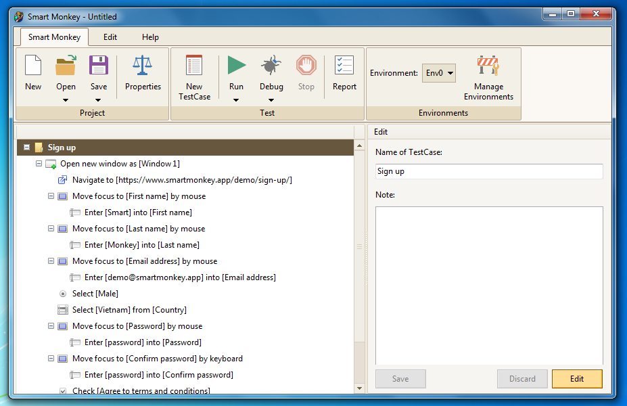
Task: Open a project with the folder icon
Action: click(66, 65)
